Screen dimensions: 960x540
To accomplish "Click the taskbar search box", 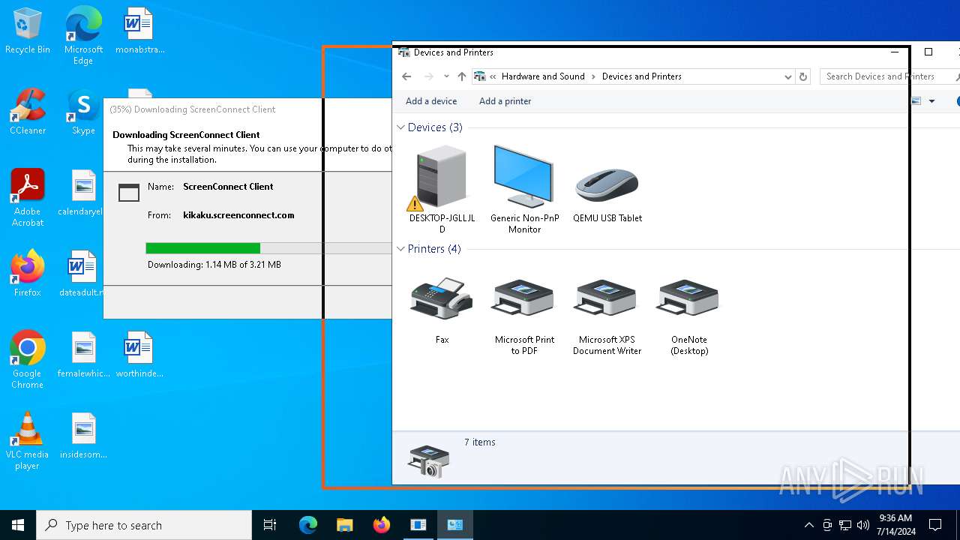I will click(144, 525).
